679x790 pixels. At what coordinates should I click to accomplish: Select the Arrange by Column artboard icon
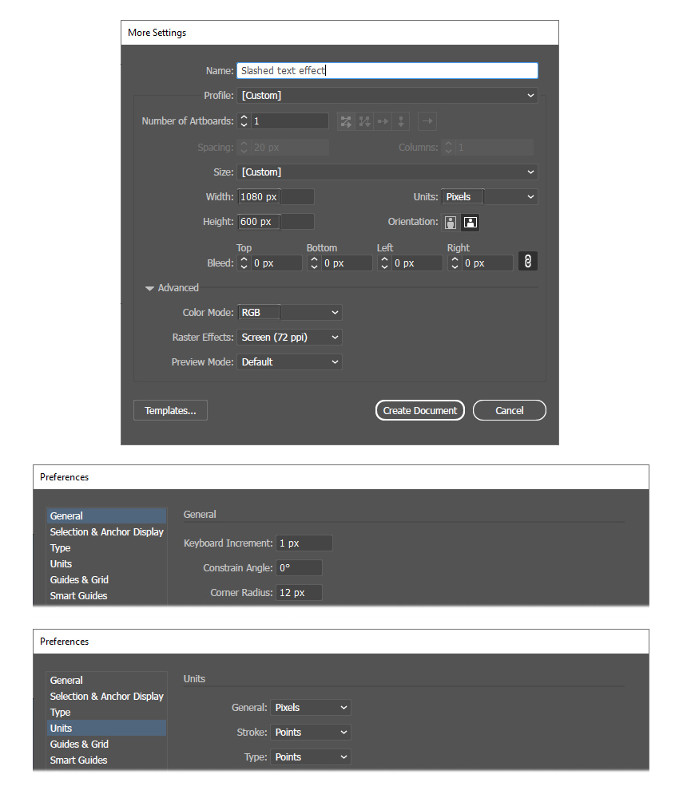pyautogui.click(x=400, y=120)
